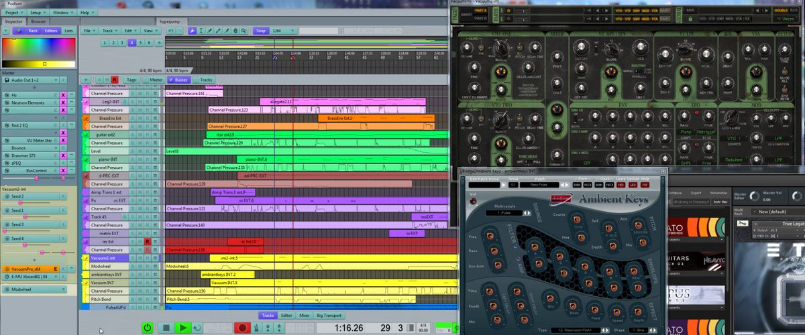Click the pink X beside Neutron Elements
805x335 pixels.
coord(63,103)
